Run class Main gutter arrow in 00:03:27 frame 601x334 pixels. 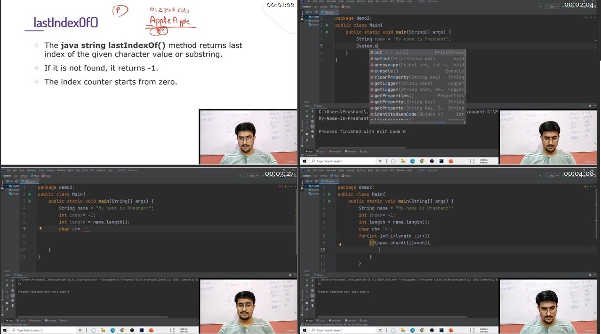click(x=29, y=194)
